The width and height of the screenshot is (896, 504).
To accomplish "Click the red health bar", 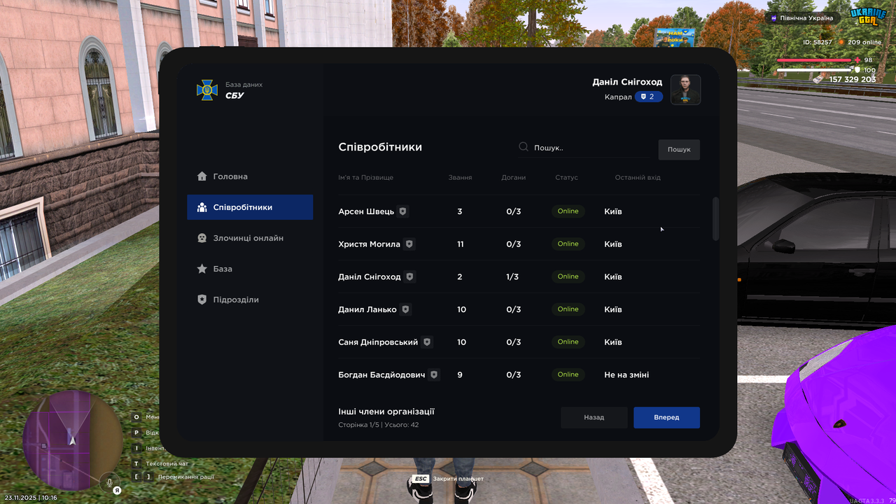I will pyautogui.click(x=815, y=60).
